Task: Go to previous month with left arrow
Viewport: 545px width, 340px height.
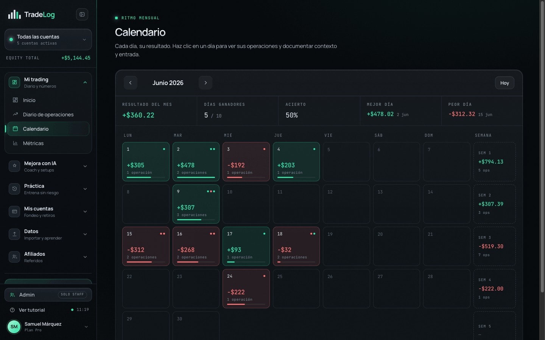Action: coord(131,83)
